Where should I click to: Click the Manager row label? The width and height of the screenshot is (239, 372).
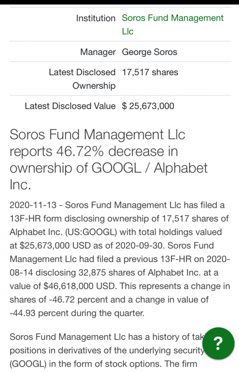98,52
